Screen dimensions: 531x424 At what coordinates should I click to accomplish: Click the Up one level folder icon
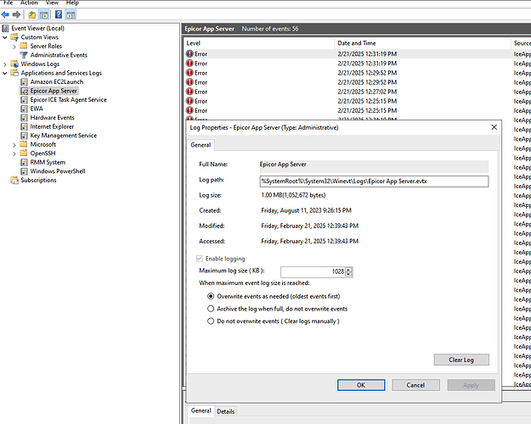(x=31, y=14)
